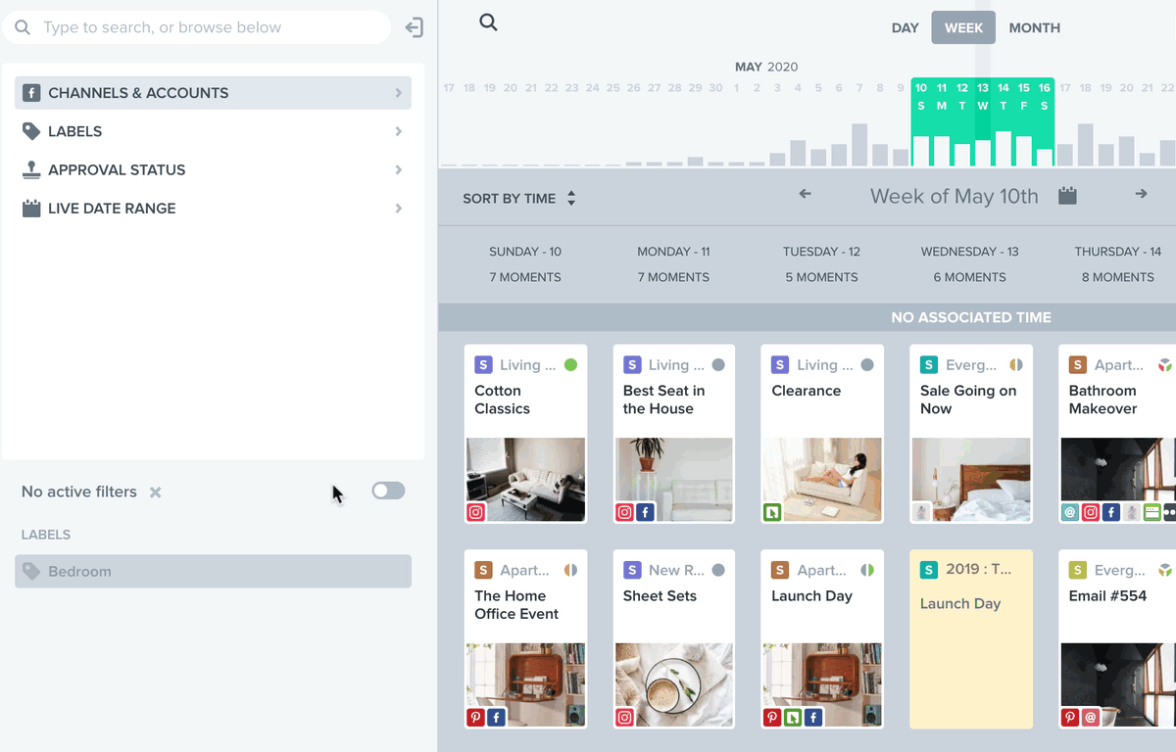Click the calendar icon beside Week of May 10th
This screenshot has height=752, width=1176.
click(1068, 196)
